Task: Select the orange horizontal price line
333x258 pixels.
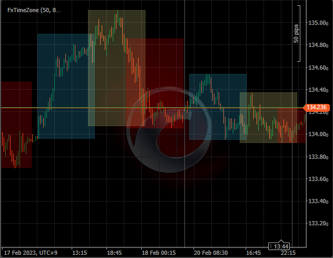Action: [79, 108]
